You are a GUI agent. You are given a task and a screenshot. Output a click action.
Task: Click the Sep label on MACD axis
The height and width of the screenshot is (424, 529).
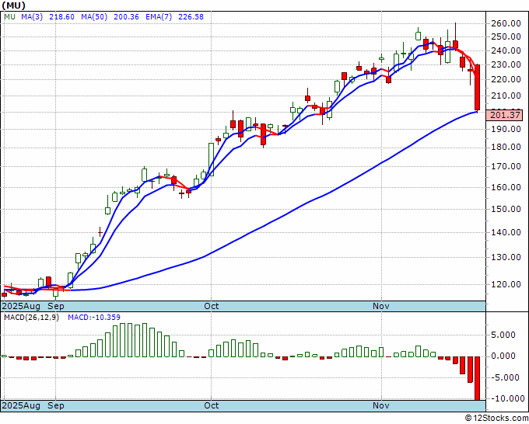(56, 405)
